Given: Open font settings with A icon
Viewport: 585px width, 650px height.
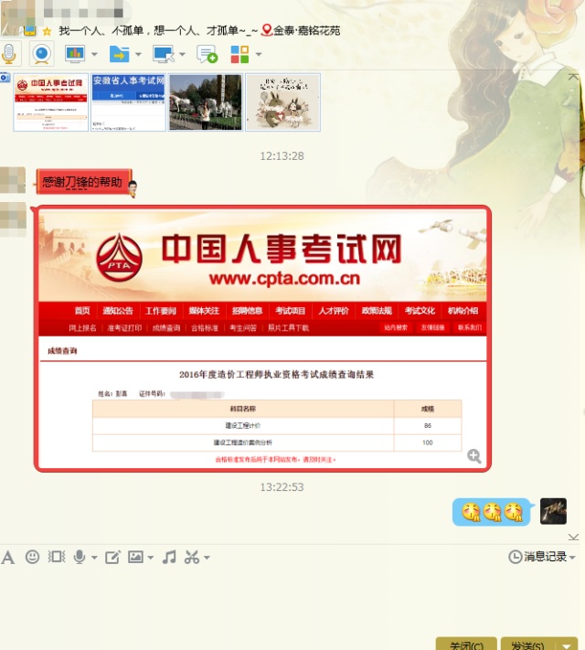Looking at the screenshot, I should pyautogui.click(x=8, y=558).
